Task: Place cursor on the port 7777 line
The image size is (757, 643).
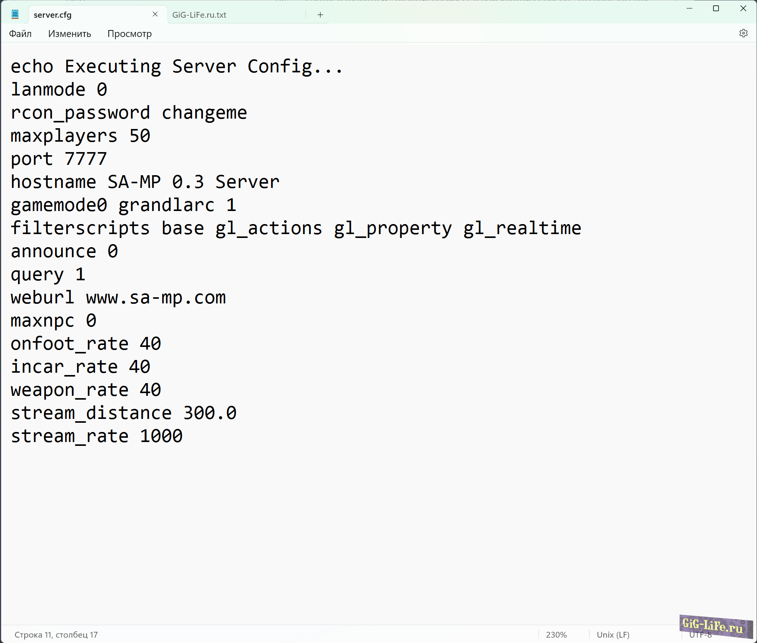Action: [x=58, y=159]
